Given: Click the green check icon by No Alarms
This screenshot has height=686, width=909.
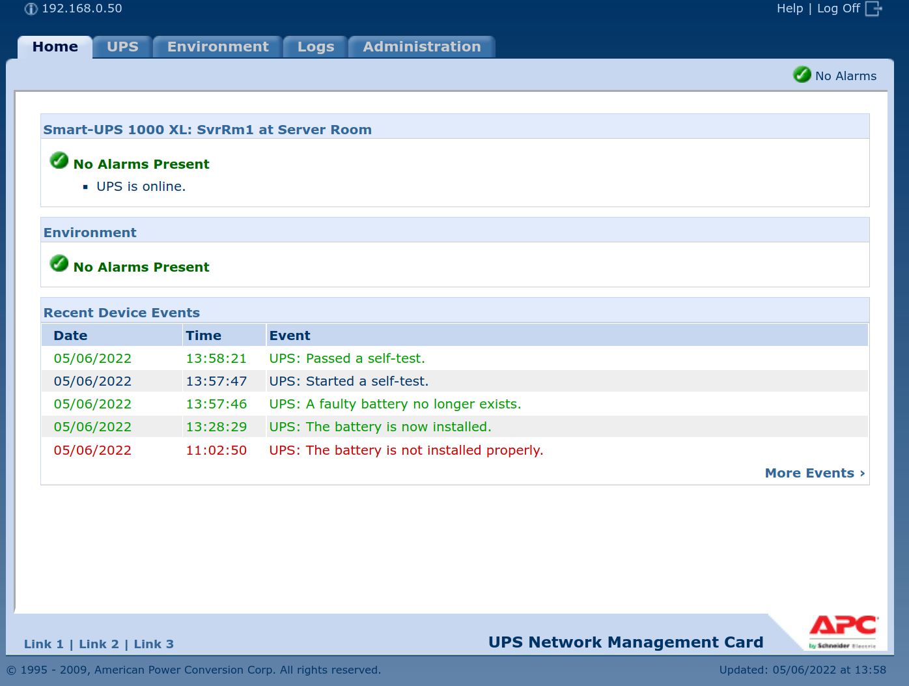Looking at the screenshot, I should tap(802, 75).
